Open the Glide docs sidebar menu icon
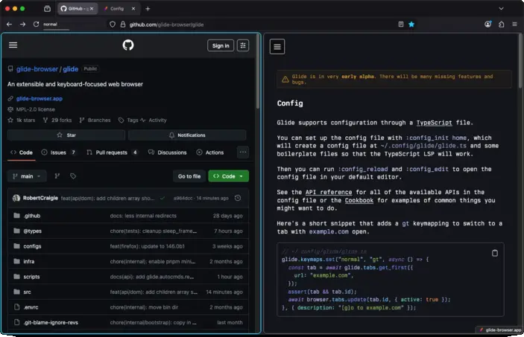The width and height of the screenshot is (524, 337). click(x=277, y=47)
